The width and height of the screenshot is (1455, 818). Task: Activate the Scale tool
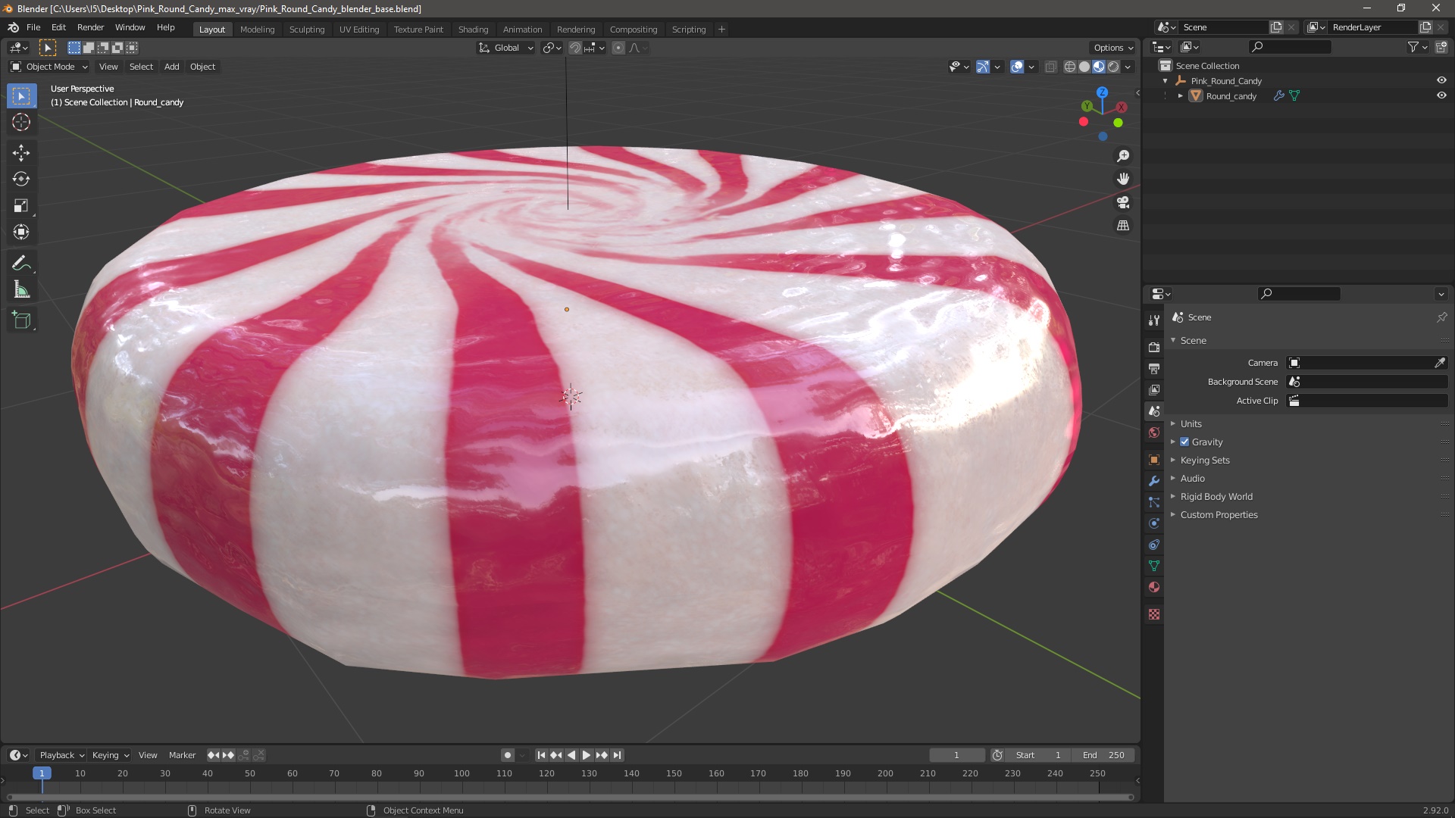pos(21,205)
